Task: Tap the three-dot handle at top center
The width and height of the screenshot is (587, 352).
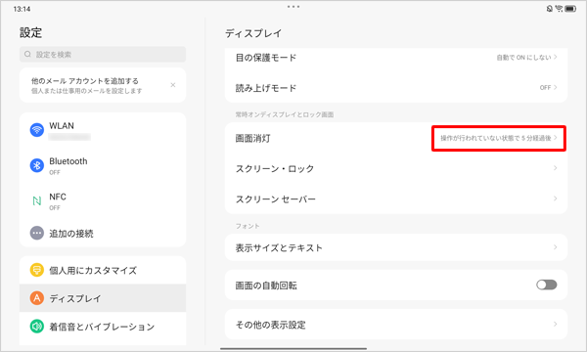Action: tap(293, 7)
